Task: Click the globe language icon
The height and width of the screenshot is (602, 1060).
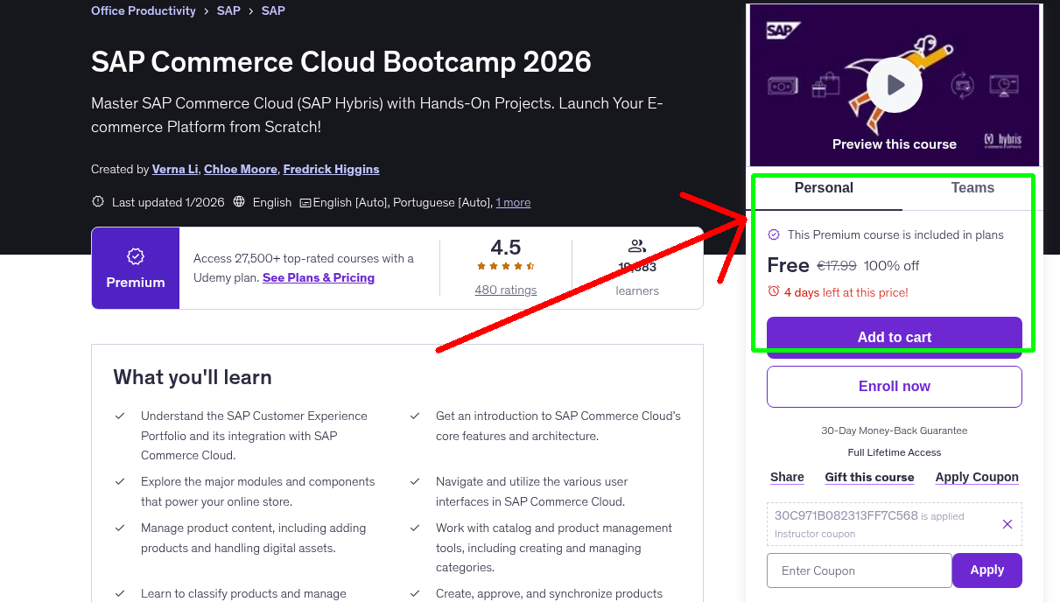Action: pyautogui.click(x=238, y=201)
